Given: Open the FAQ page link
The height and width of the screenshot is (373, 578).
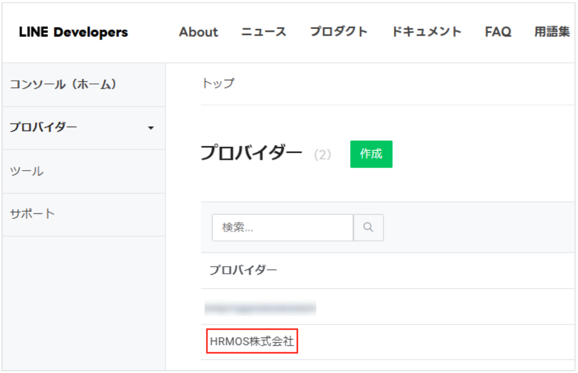Looking at the screenshot, I should (498, 32).
